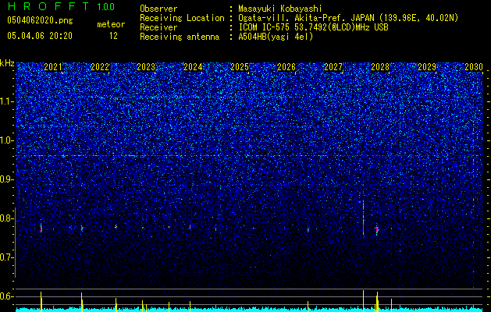Select the ICOM IC-575 53.7492 MHz USB text

tap(313, 27)
